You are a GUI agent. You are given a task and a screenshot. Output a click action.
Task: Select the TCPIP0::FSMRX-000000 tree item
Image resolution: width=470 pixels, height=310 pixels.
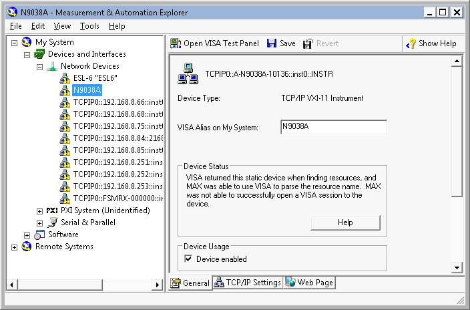117,198
